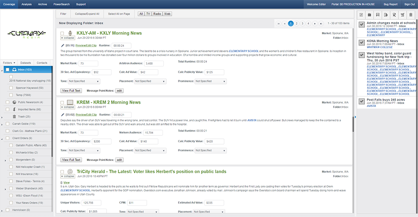The image size is (418, 217).
Task: Tick the checkbox for the KREM 2 Morning News story
Action: tap(62, 102)
